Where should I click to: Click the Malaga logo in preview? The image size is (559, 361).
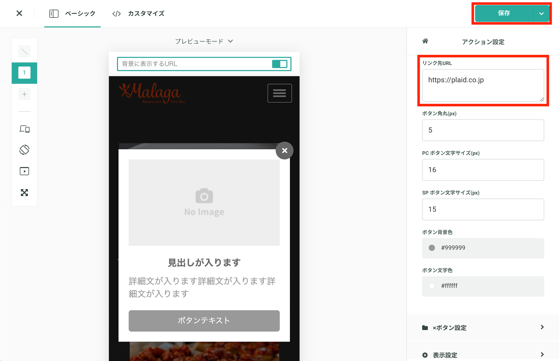(x=152, y=93)
